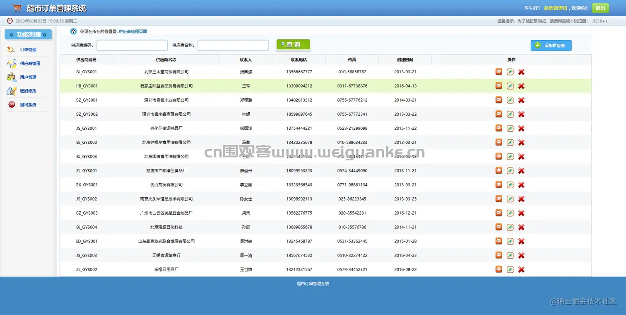
Task: Click the 供应商管理页面 breadcrumb link
Action: point(133,31)
